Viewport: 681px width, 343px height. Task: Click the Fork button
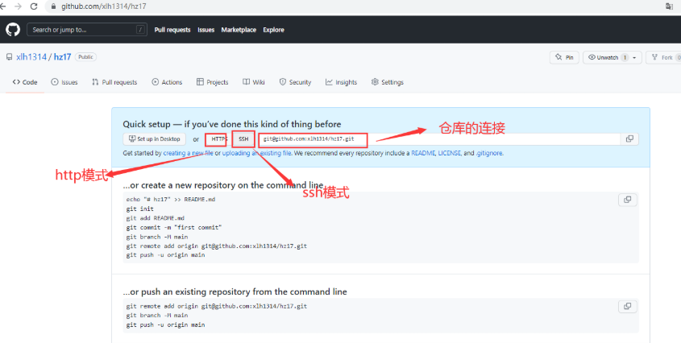[x=665, y=57]
